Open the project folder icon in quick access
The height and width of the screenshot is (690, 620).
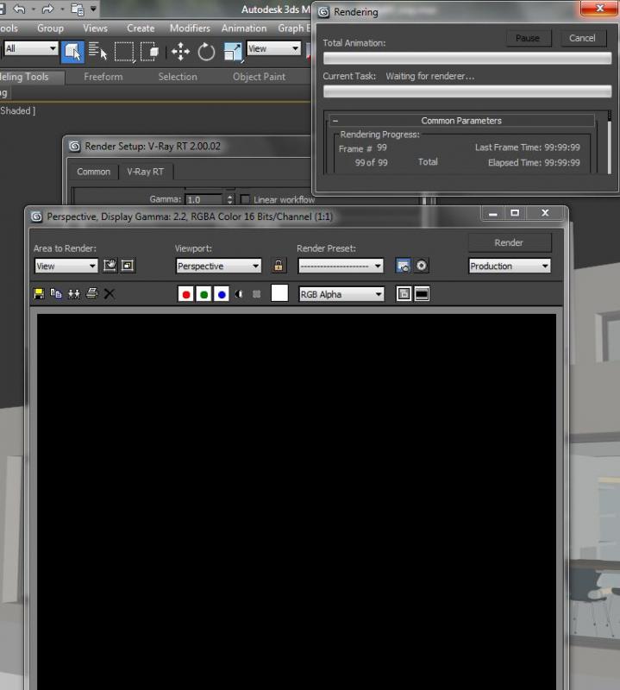[x=78, y=9]
